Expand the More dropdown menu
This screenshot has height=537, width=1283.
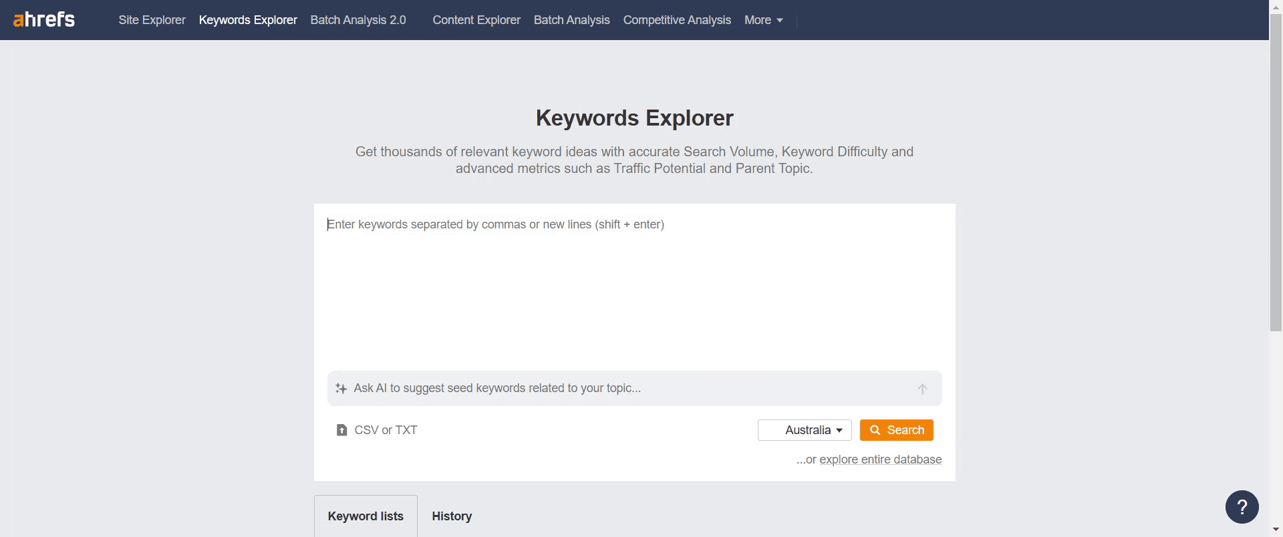coord(763,20)
